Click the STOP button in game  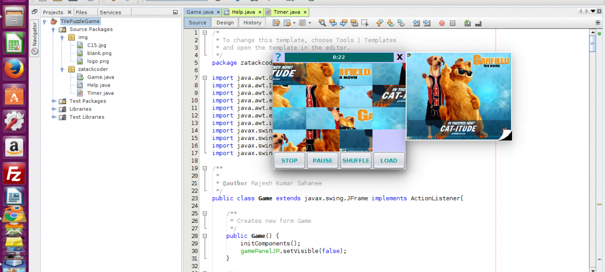coord(289,160)
